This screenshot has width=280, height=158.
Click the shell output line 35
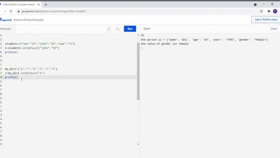tap(142, 36)
